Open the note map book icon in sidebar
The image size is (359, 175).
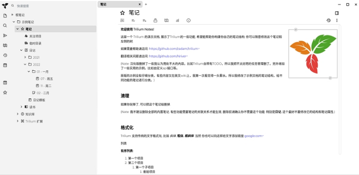(x=5, y=46)
